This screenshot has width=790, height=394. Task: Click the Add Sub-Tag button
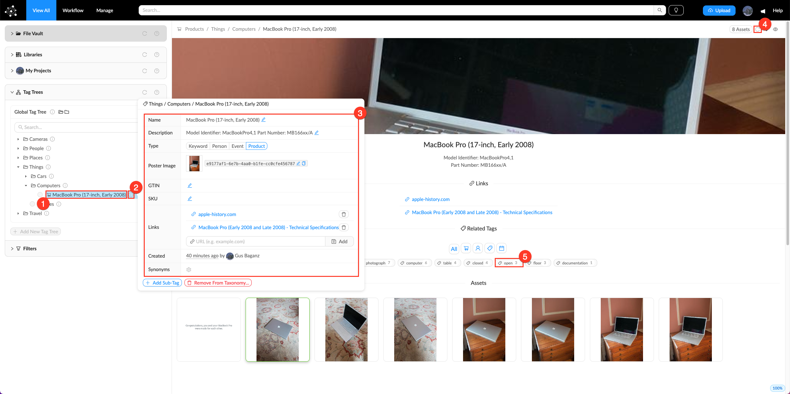(x=162, y=283)
